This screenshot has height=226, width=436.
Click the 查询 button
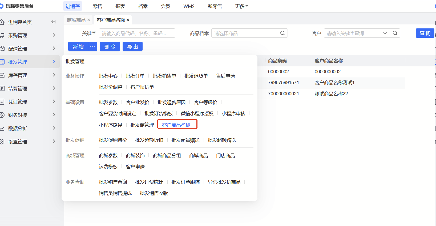click(x=425, y=33)
